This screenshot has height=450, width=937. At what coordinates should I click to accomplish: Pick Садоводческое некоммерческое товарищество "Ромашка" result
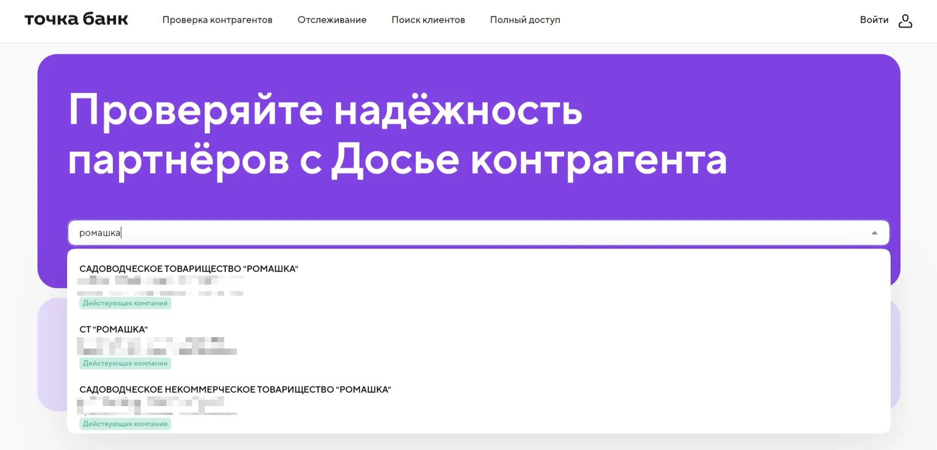pyautogui.click(x=235, y=389)
